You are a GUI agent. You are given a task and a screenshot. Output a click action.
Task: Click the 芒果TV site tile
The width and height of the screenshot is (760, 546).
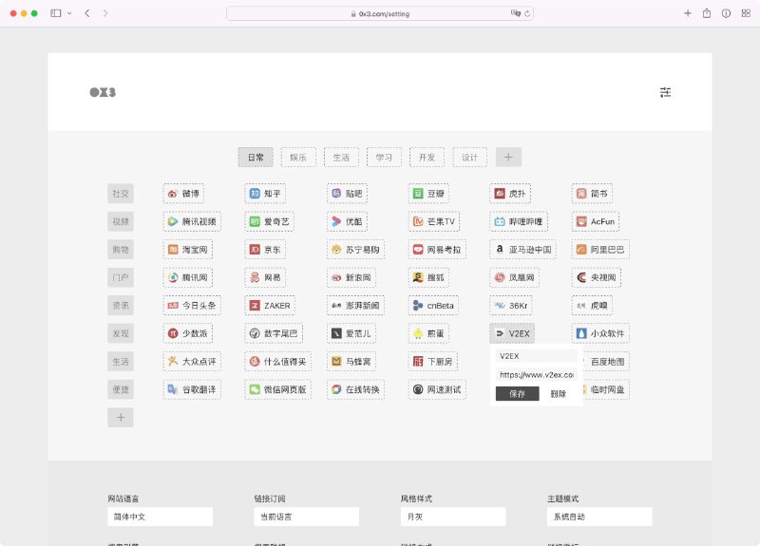(x=434, y=222)
